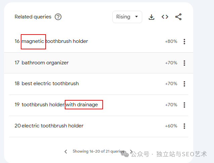Open options for toothbrush holder with drainage

click(x=184, y=105)
